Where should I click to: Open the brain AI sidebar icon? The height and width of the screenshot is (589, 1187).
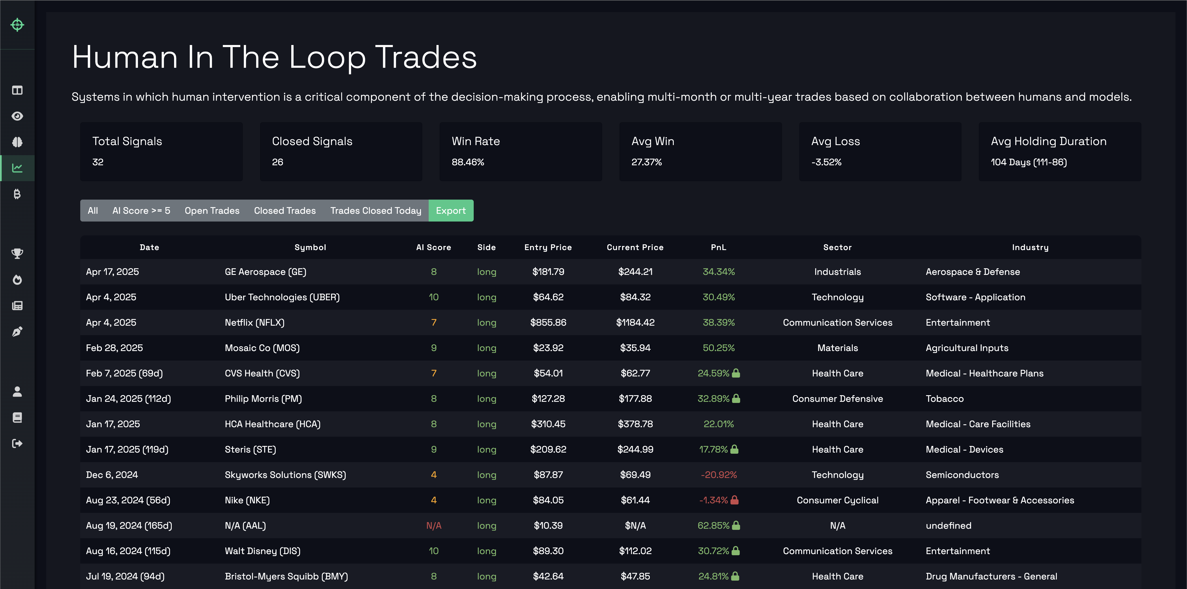coord(17,142)
